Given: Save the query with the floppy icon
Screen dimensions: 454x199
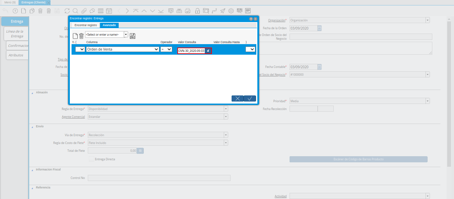Looking at the screenshot, I should click(133, 36).
